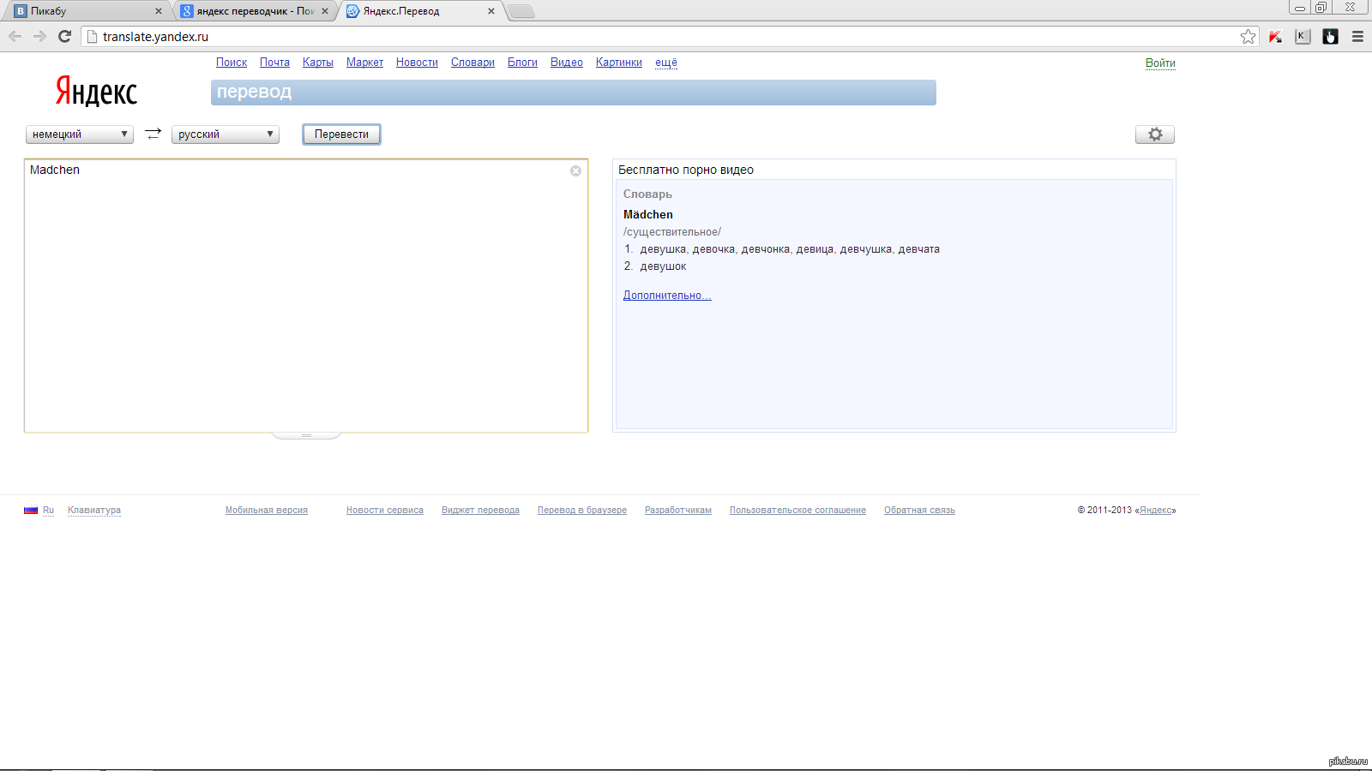Open the Виджет перевода link
This screenshot has width=1372, height=771.
pyautogui.click(x=480, y=510)
